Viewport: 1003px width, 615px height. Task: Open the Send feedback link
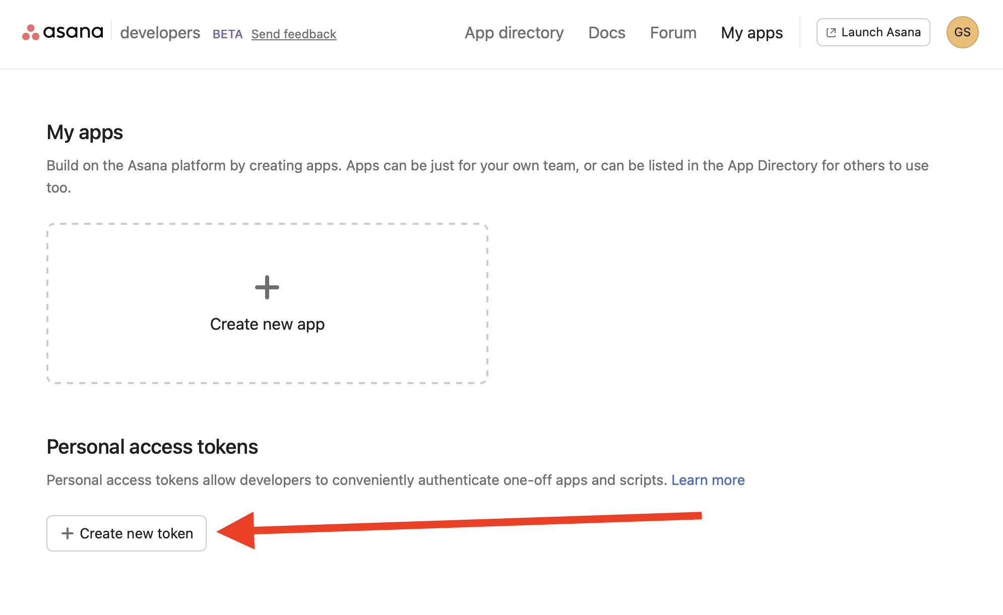tap(293, 34)
